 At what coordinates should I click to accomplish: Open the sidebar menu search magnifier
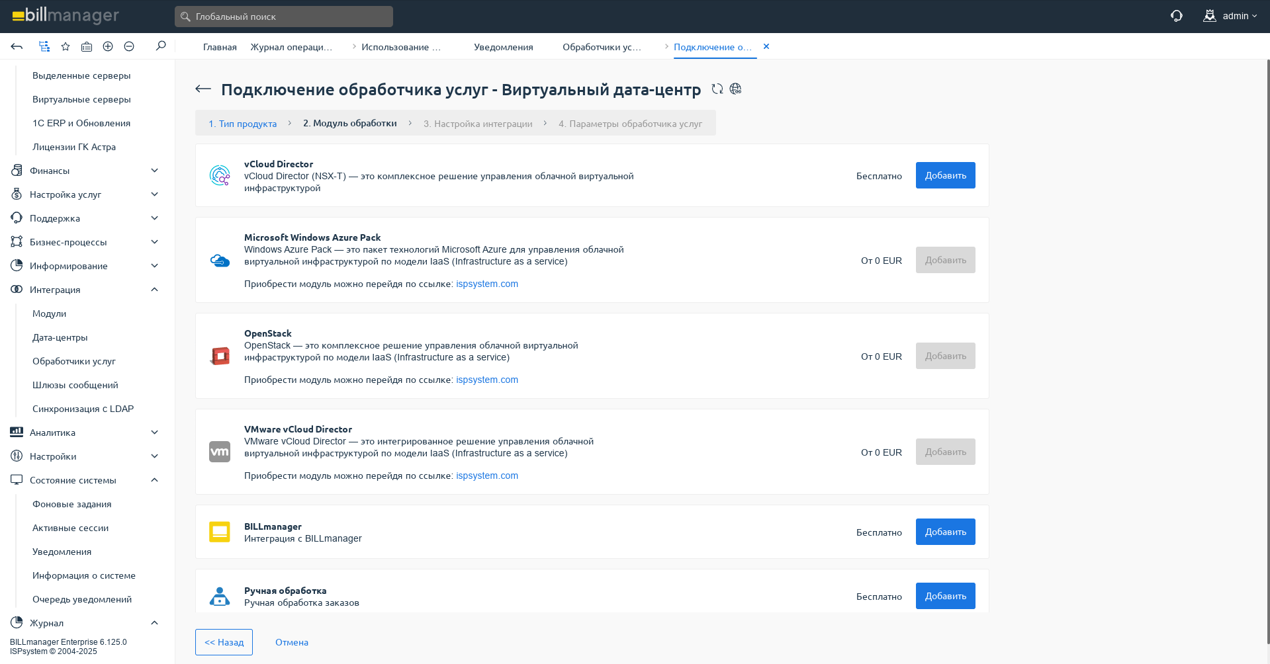point(161,46)
